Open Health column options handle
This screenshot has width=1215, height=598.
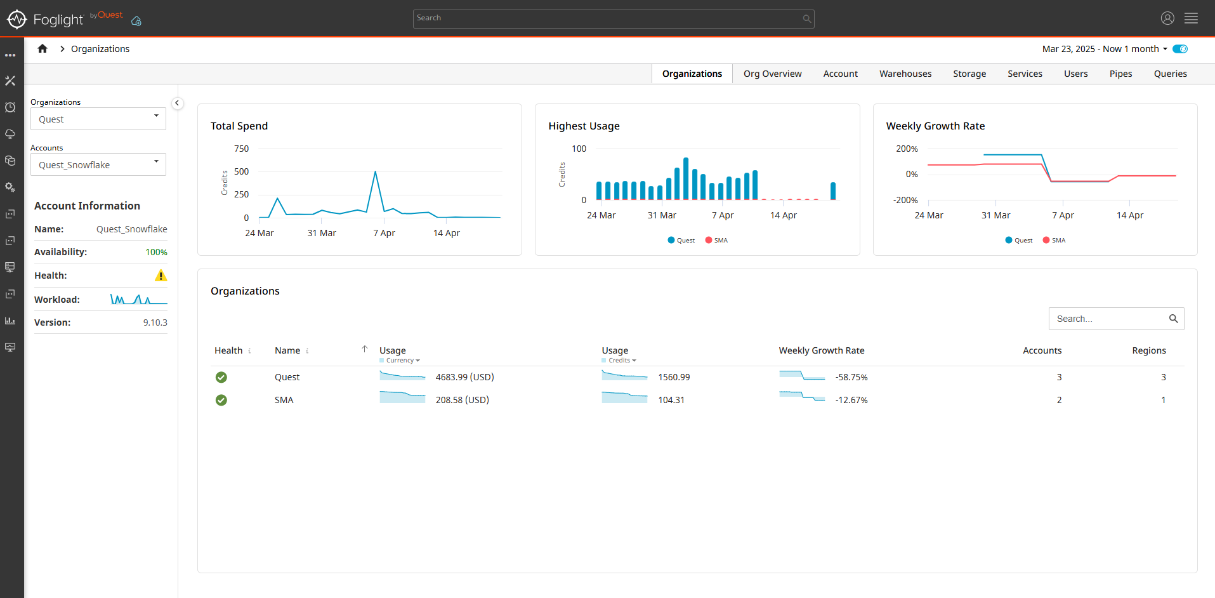coord(249,350)
